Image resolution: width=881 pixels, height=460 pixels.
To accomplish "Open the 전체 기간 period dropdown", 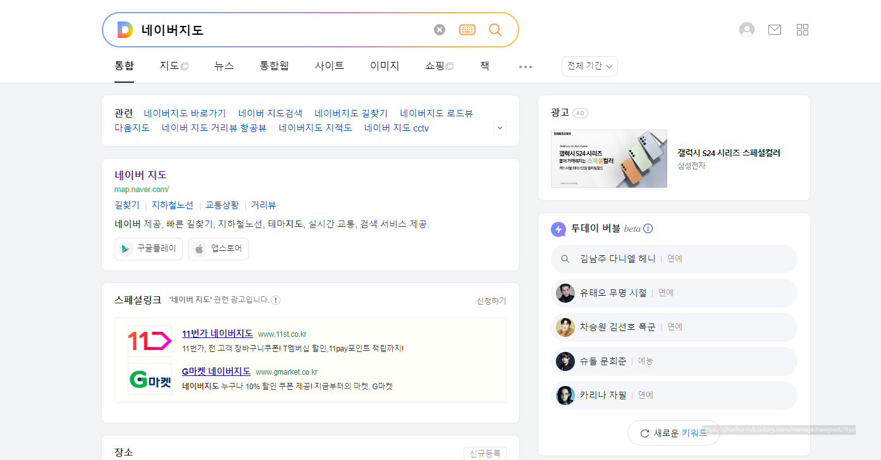I will (x=589, y=66).
